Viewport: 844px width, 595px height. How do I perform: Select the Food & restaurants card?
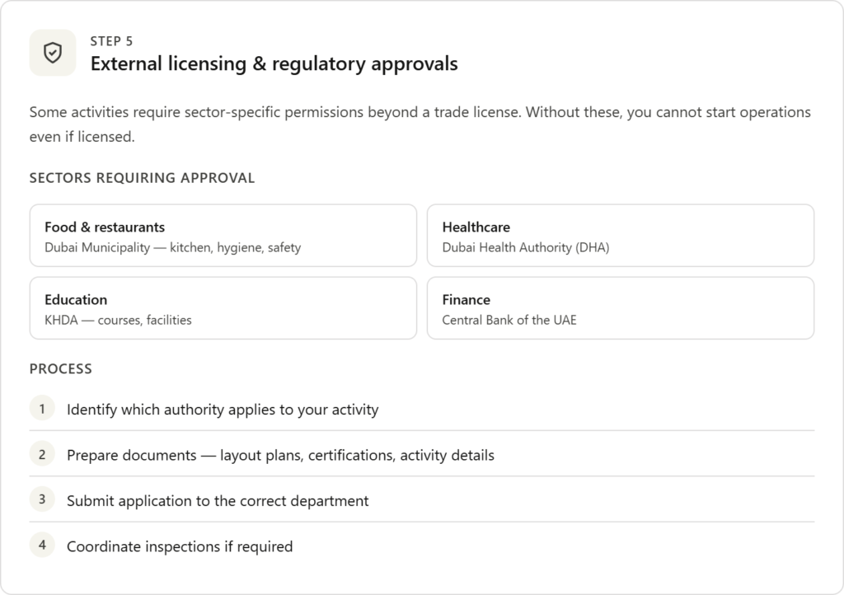(x=223, y=236)
